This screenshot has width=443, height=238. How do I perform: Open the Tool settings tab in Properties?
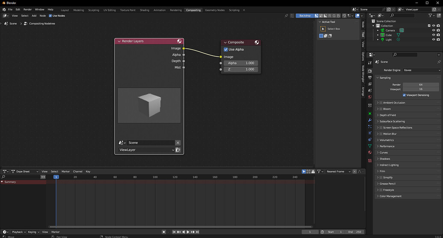click(x=370, y=63)
